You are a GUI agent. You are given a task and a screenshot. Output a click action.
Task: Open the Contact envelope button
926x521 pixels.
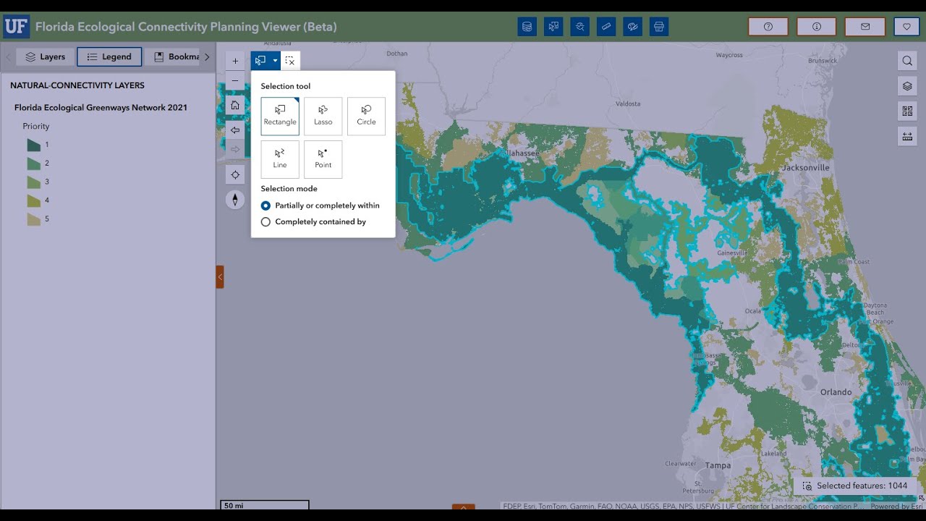pyautogui.click(x=865, y=27)
